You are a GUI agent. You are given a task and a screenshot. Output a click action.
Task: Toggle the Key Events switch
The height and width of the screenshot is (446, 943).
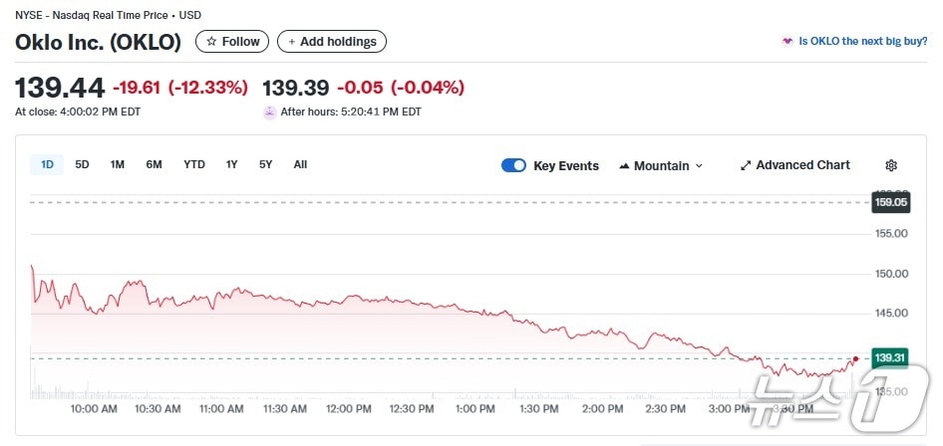513,165
